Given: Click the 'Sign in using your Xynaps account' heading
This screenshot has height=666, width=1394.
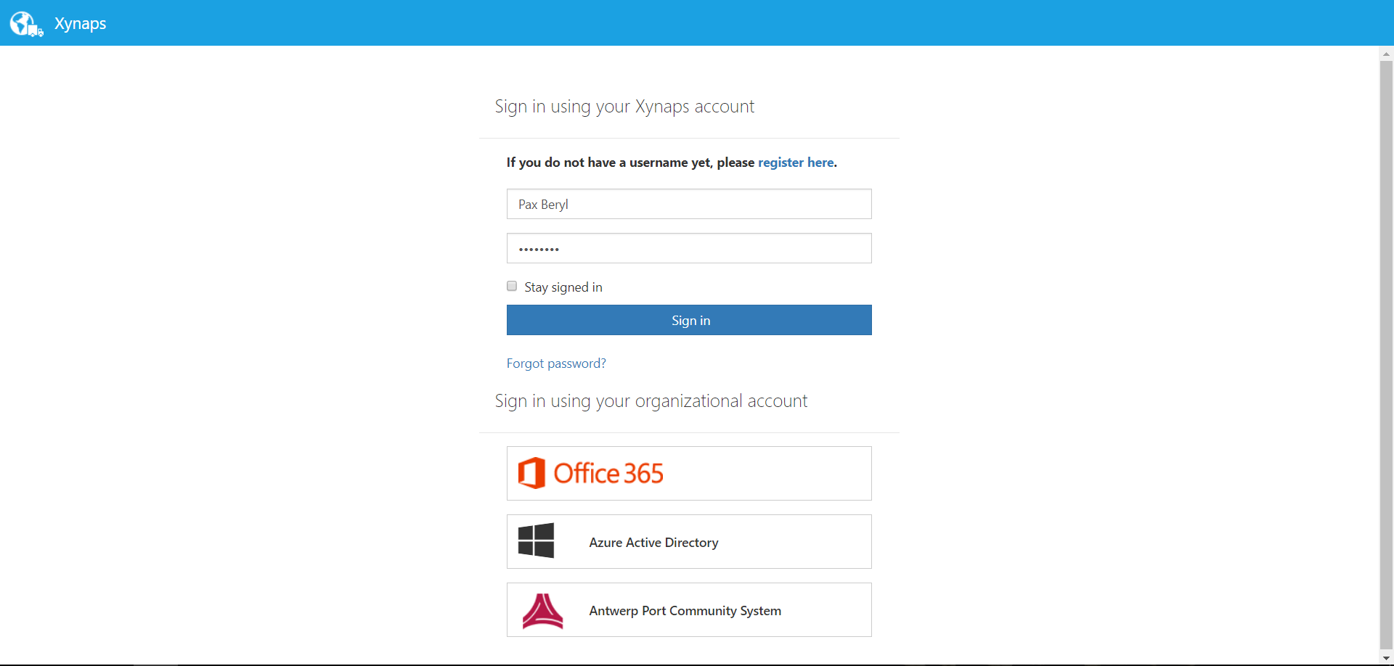Looking at the screenshot, I should pos(624,107).
